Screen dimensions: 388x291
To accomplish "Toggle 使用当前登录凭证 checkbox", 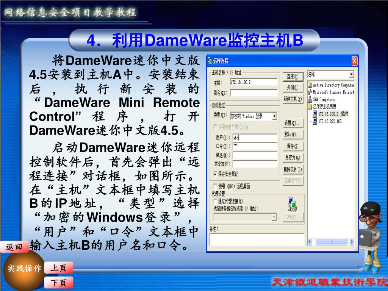I will [x=215, y=127].
